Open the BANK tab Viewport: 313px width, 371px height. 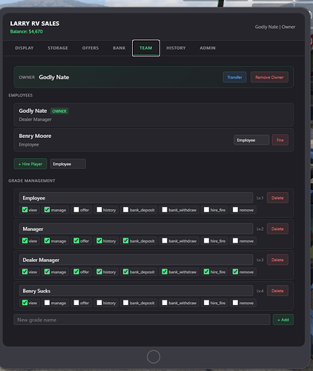point(119,48)
